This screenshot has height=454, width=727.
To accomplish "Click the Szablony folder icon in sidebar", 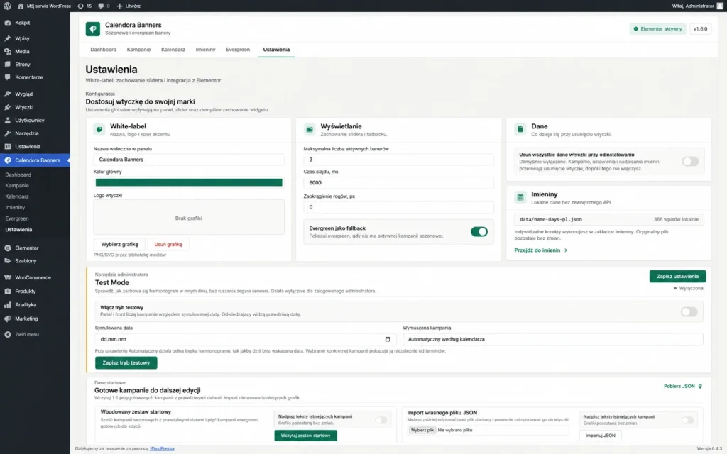I will 8,261.
